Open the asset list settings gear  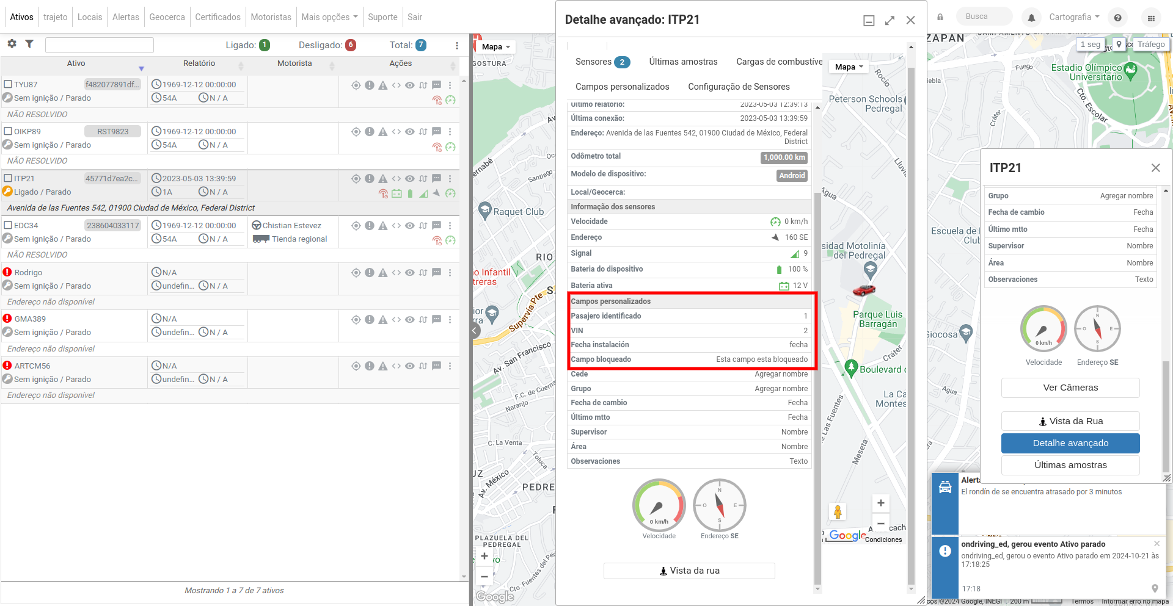(x=12, y=44)
